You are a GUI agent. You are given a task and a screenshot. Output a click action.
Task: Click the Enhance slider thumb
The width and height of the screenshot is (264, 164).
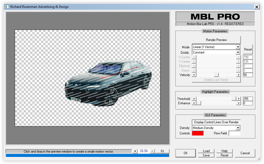pos(199,103)
